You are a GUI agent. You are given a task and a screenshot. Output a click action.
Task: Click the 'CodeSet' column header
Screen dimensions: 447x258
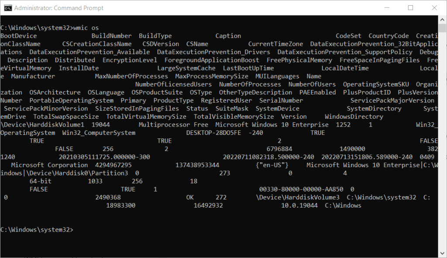coord(348,36)
